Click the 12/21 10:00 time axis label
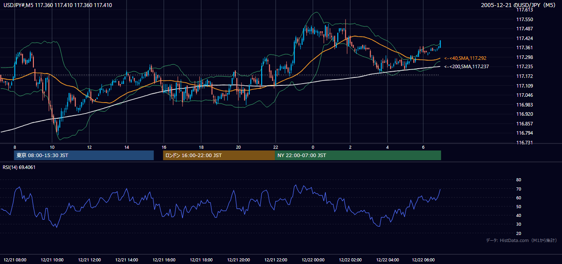Viewport: 562px width, 264px height. click(x=52, y=260)
